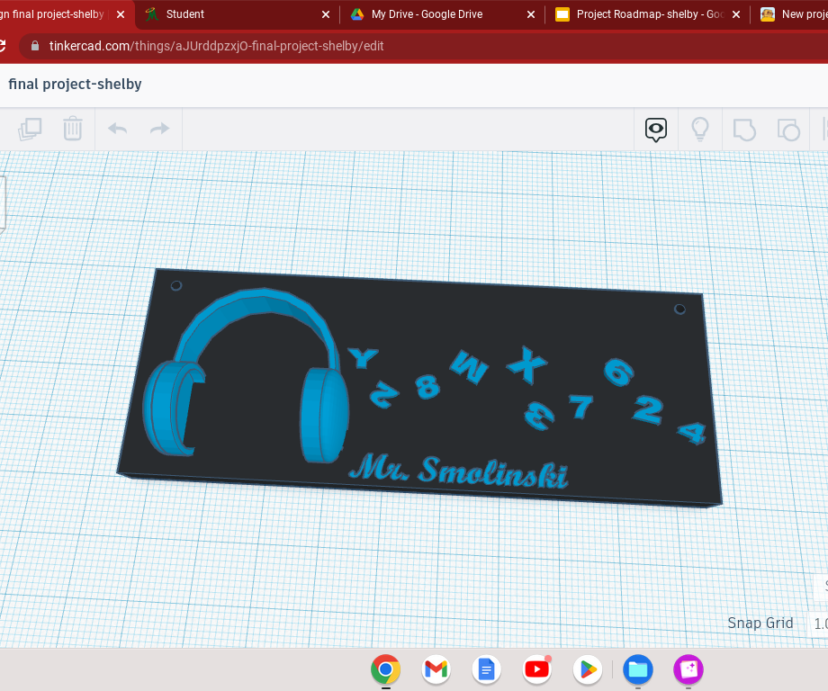Screen dimensions: 828x691
Task: Expand the collapsed panel on the left edge
Action: [x=4, y=202]
